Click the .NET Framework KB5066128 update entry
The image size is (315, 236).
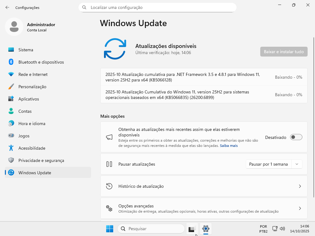tap(204, 77)
